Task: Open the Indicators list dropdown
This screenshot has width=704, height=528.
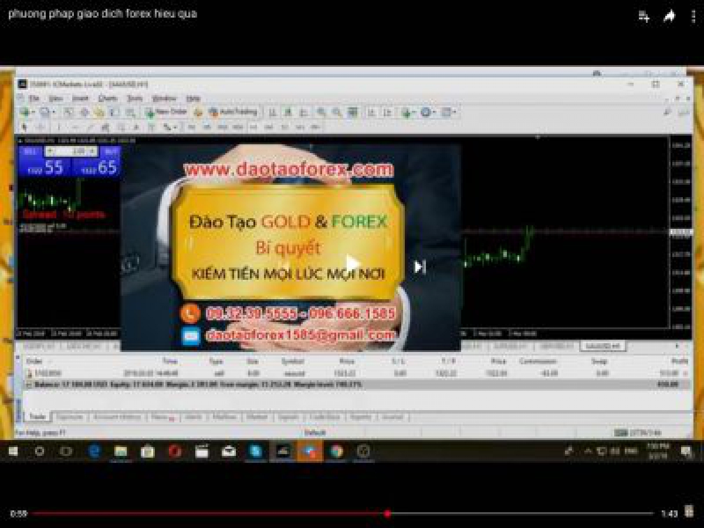Action: [409, 111]
